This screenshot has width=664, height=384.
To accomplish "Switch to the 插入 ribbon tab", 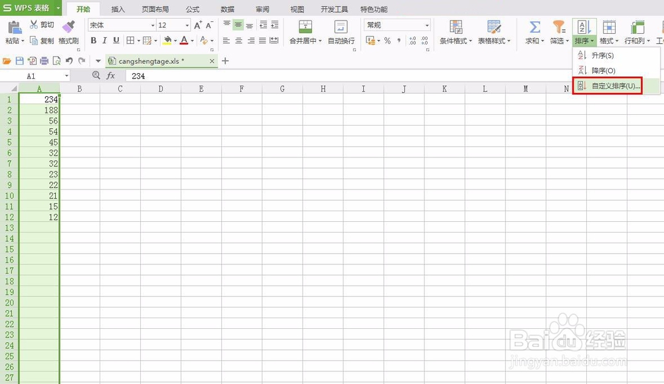I will pyautogui.click(x=118, y=9).
